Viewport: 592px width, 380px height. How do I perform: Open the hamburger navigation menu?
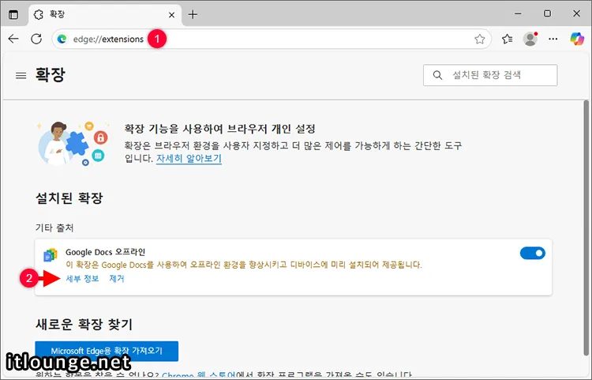coord(21,76)
